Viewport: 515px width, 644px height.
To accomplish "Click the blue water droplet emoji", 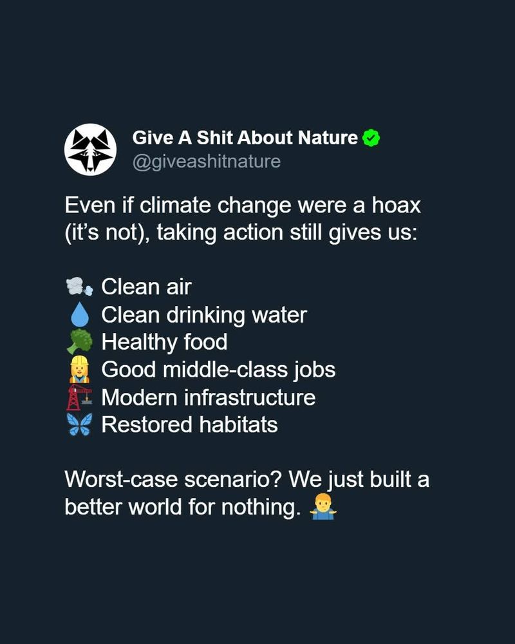I will (80, 315).
